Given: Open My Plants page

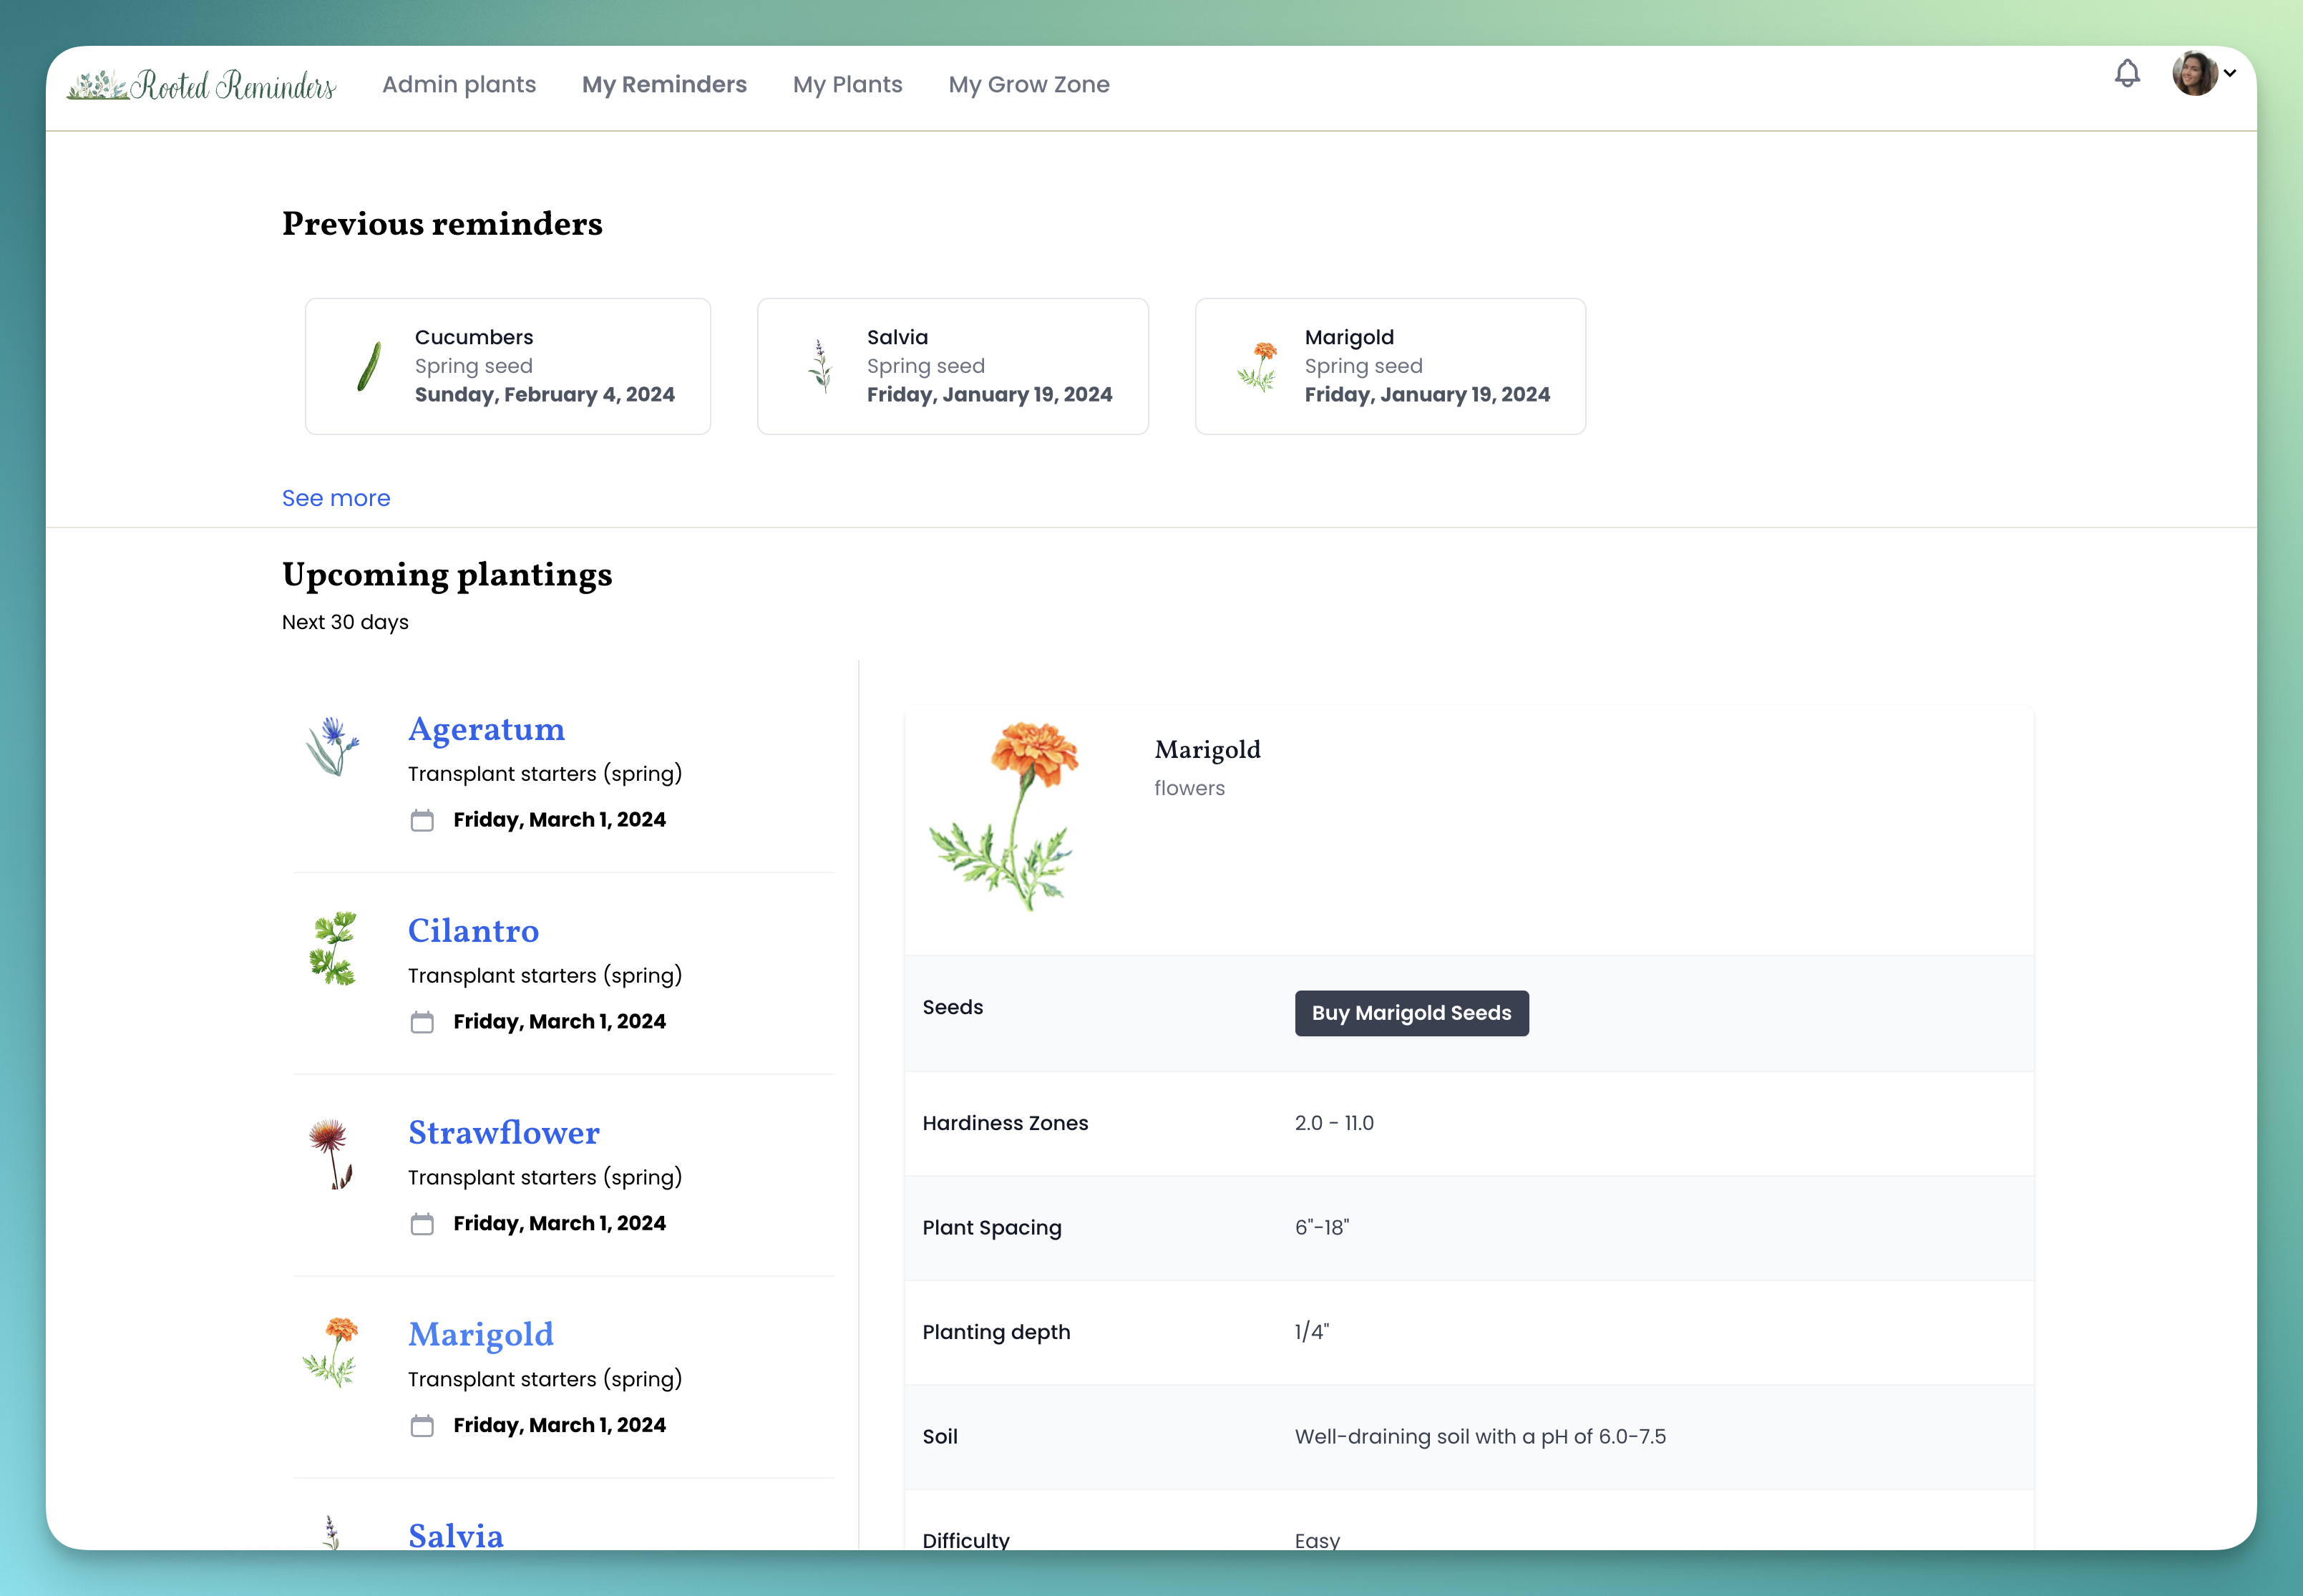Looking at the screenshot, I should pyautogui.click(x=847, y=85).
